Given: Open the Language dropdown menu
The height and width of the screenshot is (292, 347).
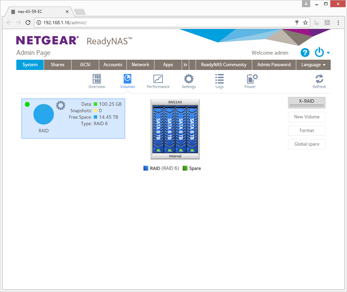Looking at the screenshot, I should tap(313, 65).
